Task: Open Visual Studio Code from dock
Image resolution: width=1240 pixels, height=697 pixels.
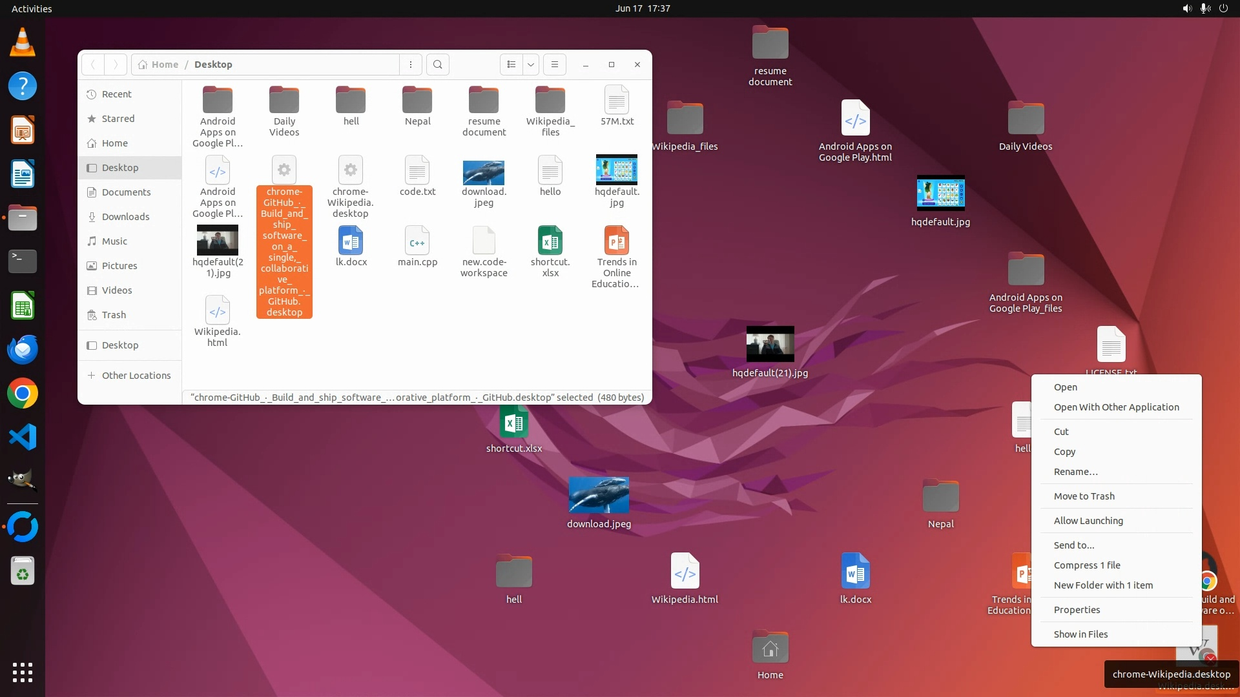Action: pyautogui.click(x=23, y=438)
